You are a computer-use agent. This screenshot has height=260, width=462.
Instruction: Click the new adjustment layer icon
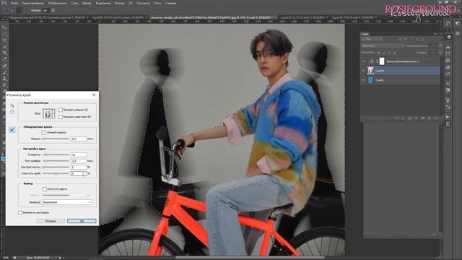[417, 118]
